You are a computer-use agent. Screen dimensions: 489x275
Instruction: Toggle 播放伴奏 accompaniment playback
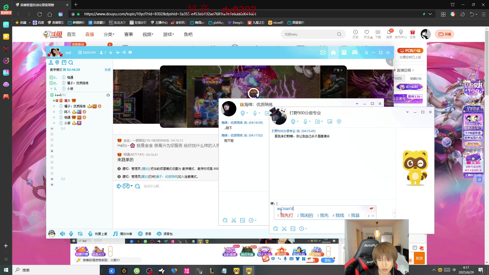pyautogui.click(x=123, y=234)
